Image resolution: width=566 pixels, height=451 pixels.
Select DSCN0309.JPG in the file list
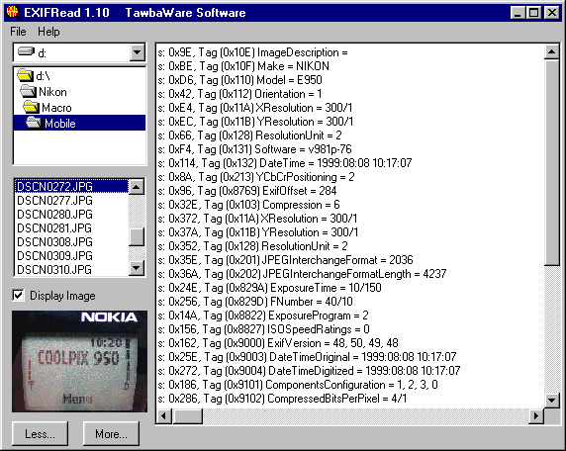[54, 256]
